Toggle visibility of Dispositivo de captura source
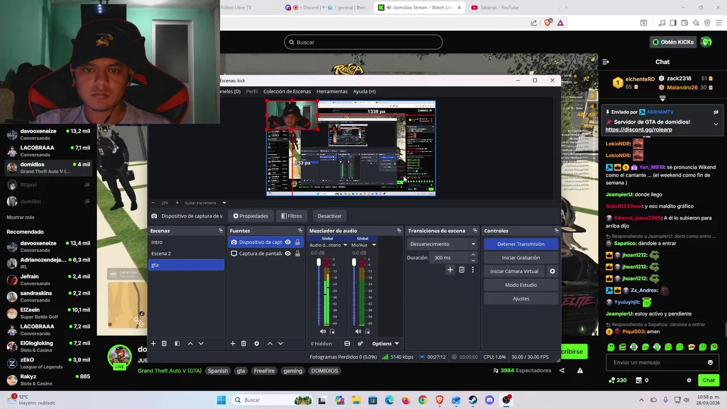The image size is (727, 409). [287, 242]
